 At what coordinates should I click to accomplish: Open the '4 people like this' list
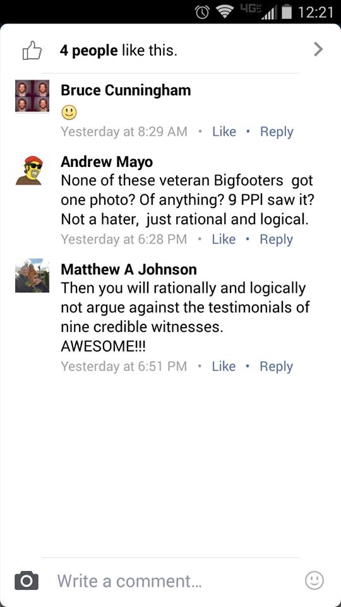pos(118,51)
